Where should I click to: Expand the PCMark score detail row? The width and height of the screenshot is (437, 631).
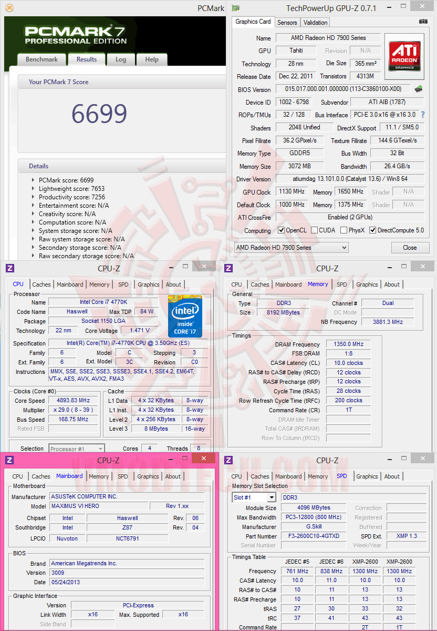[34, 180]
